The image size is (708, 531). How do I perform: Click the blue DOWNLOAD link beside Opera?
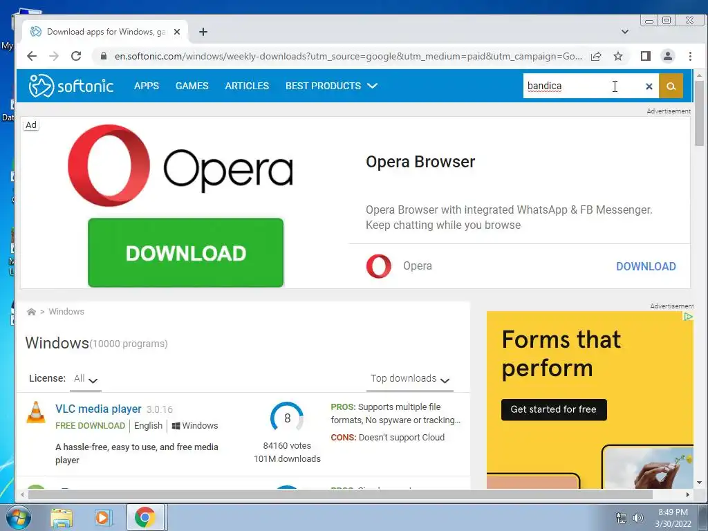646,266
